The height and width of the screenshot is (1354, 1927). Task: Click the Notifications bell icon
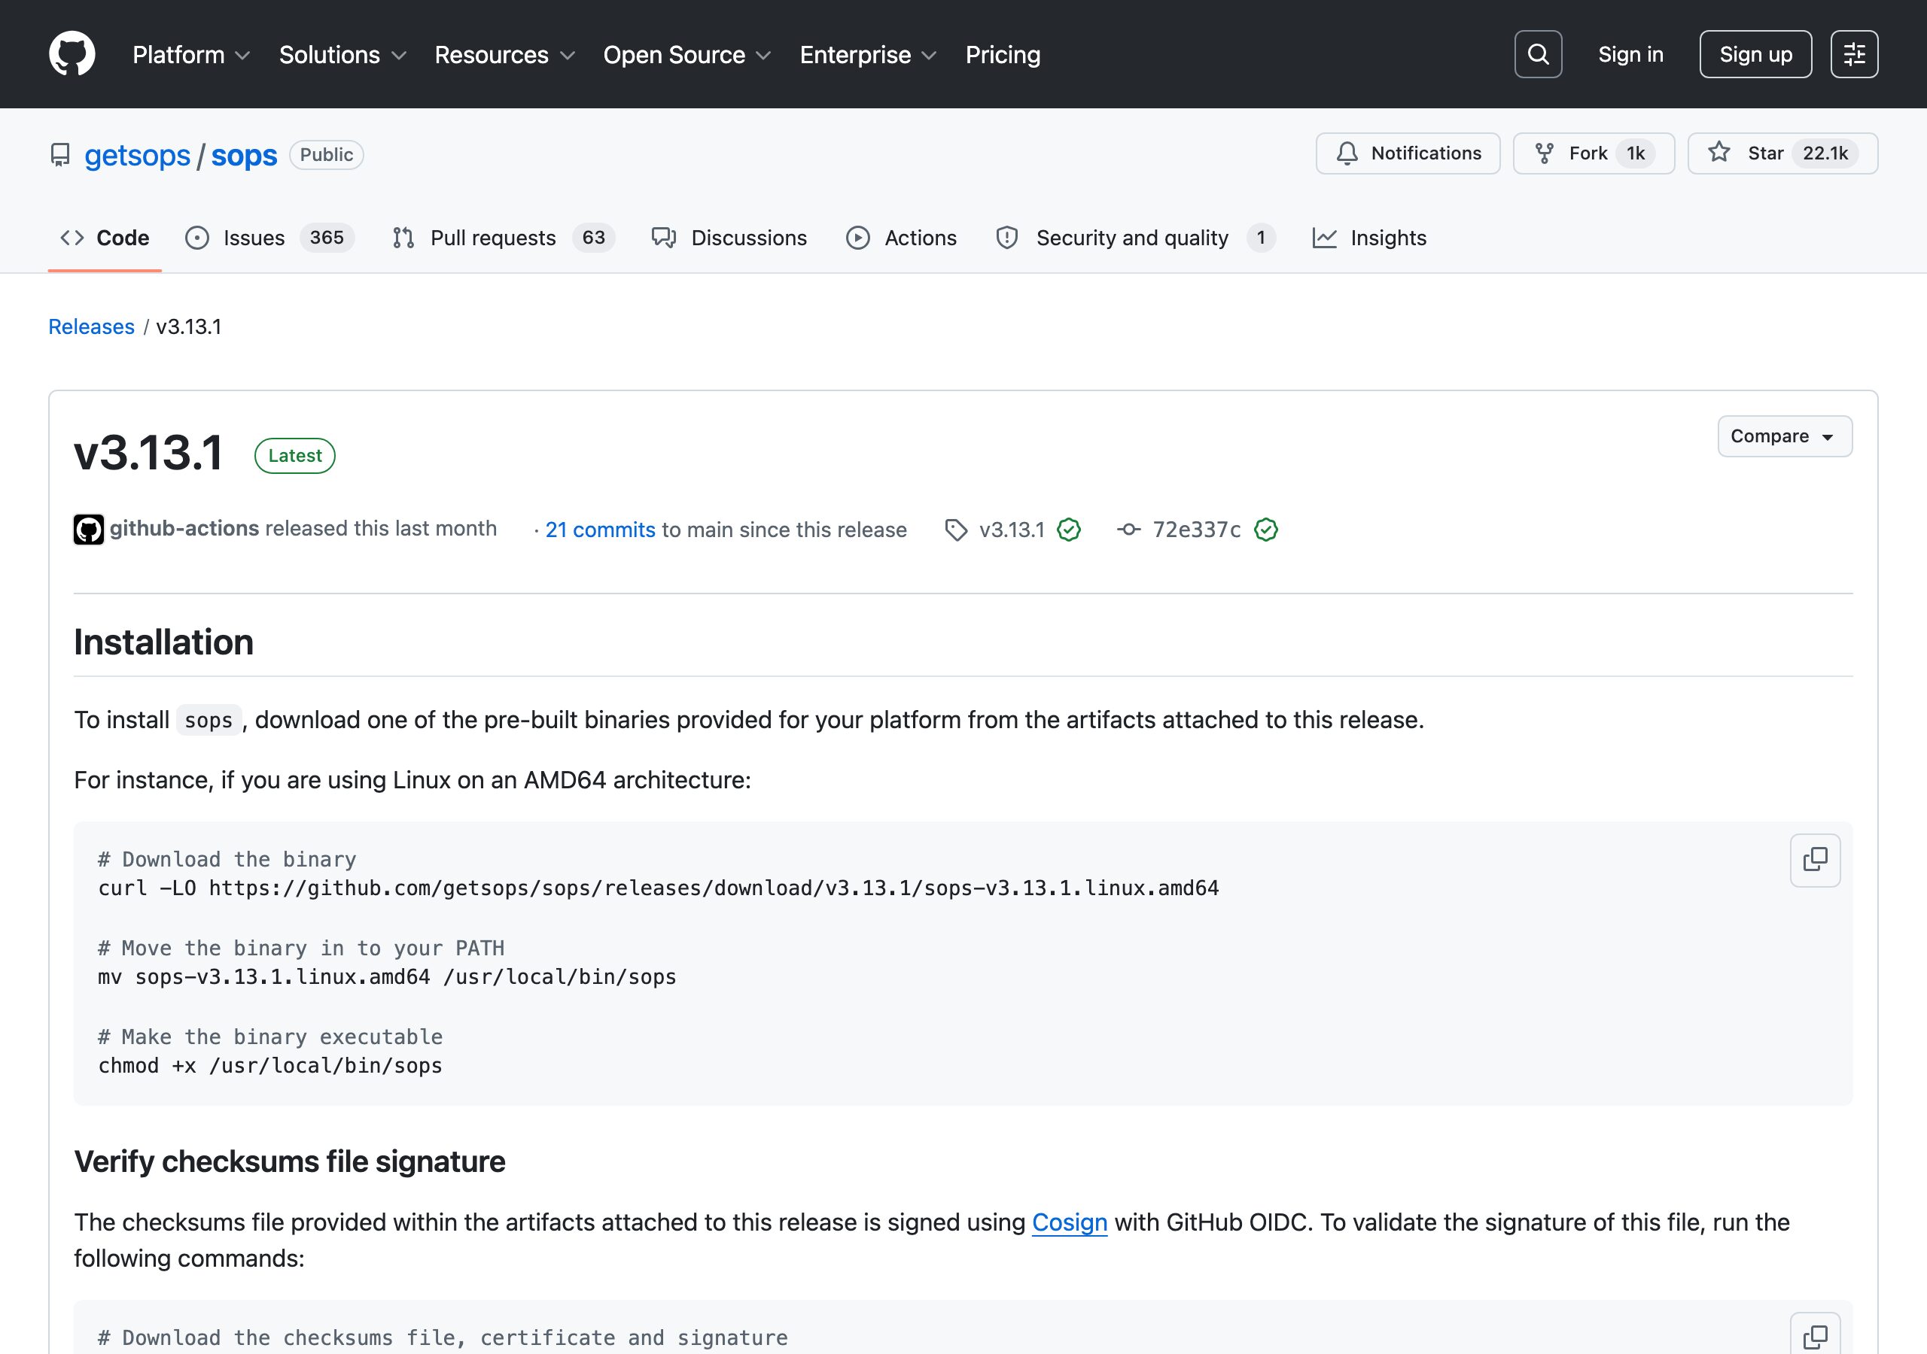(x=1347, y=153)
